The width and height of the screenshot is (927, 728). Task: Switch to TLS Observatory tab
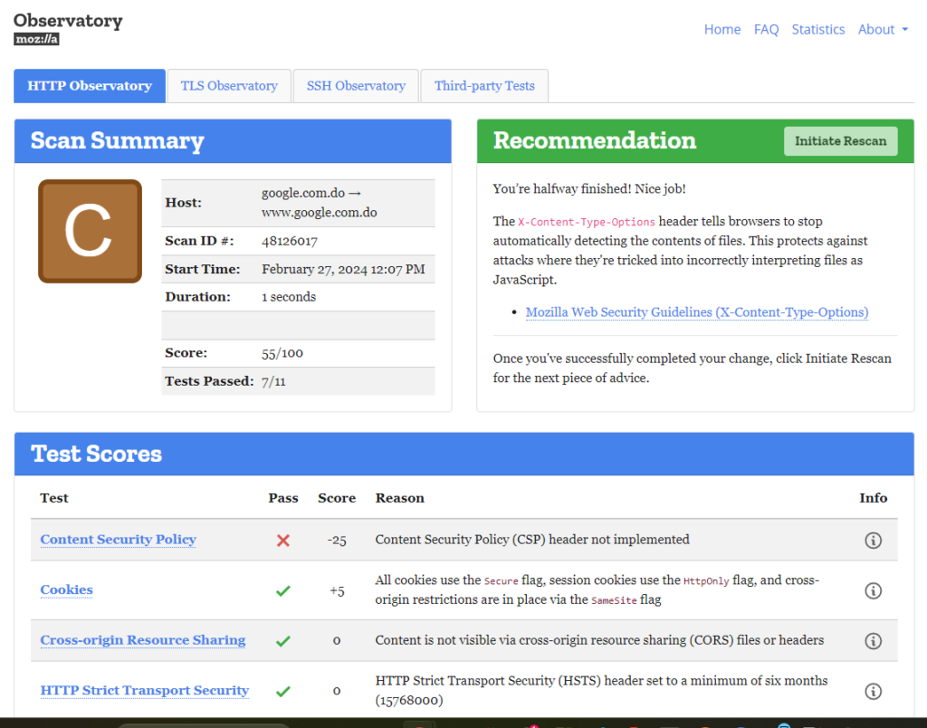click(x=229, y=86)
